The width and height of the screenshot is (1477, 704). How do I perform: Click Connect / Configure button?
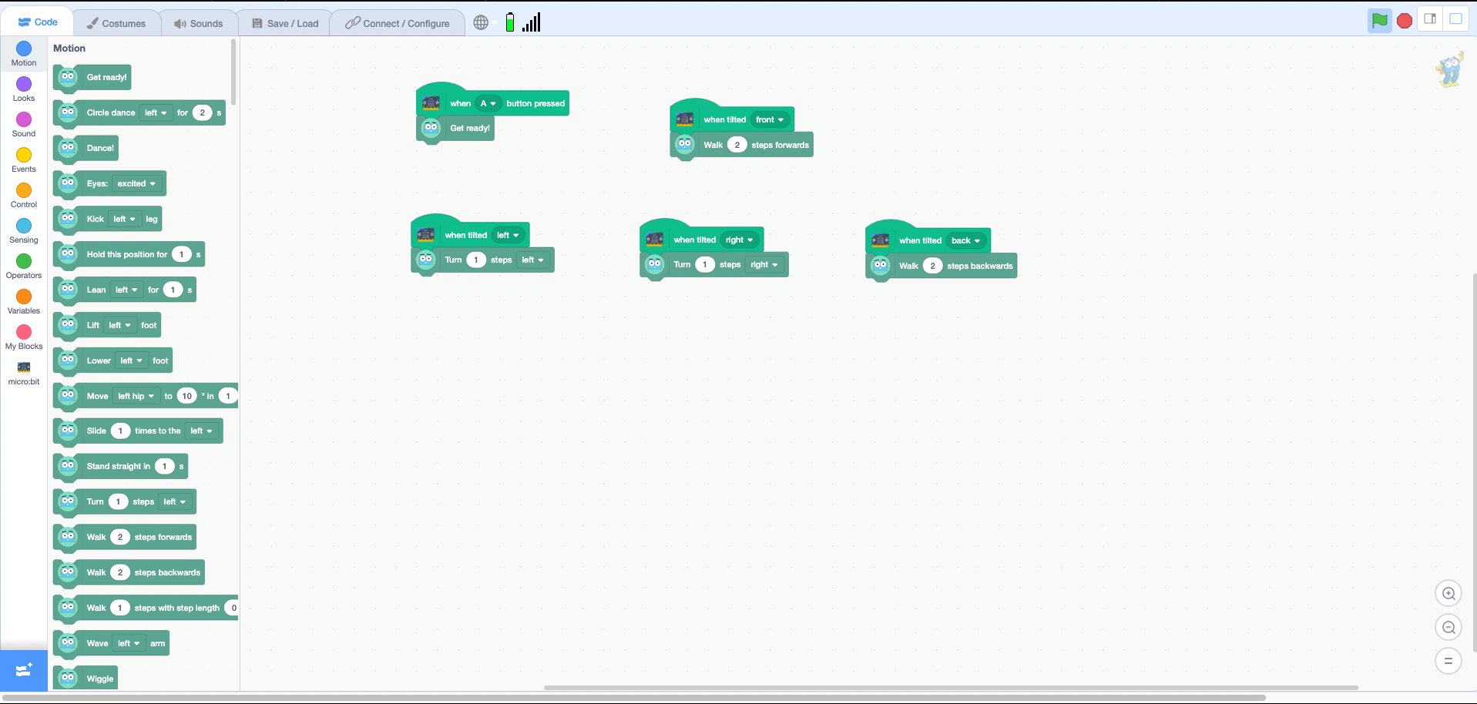398,23
